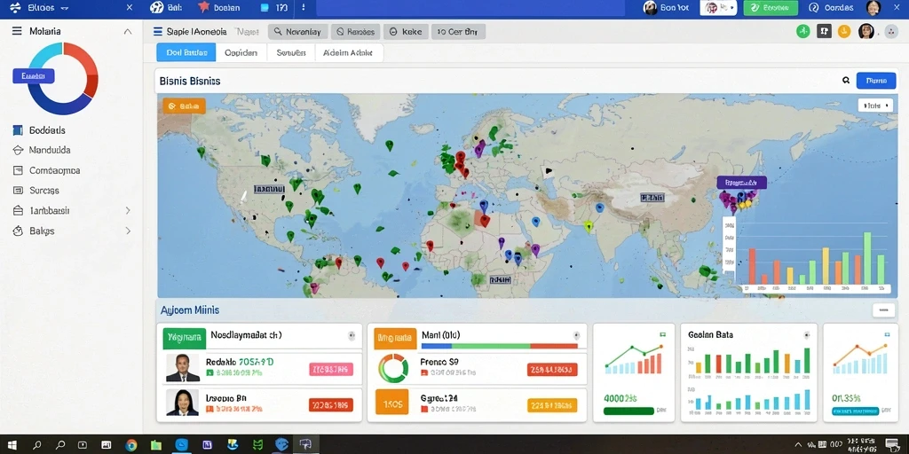Viewport: 909px width, 454px height.
Task: Click the yellow circle icon in right toolbar
Action: pyautogui.click(x=845, y=31)
